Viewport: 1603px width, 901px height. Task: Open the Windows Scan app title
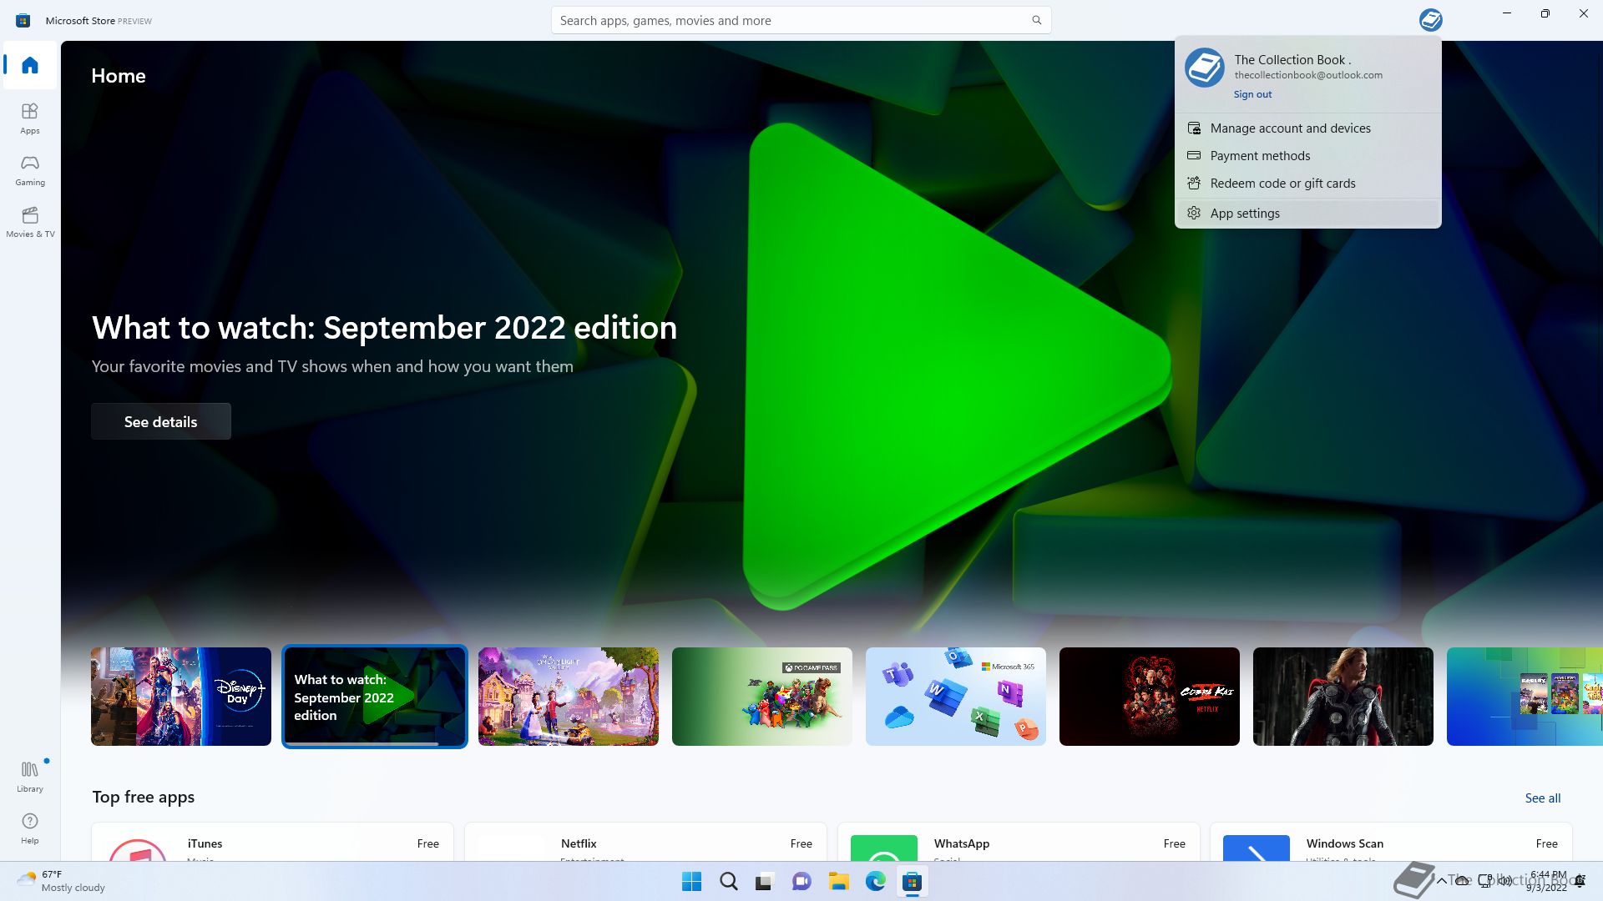click(x=1344, y=843)
